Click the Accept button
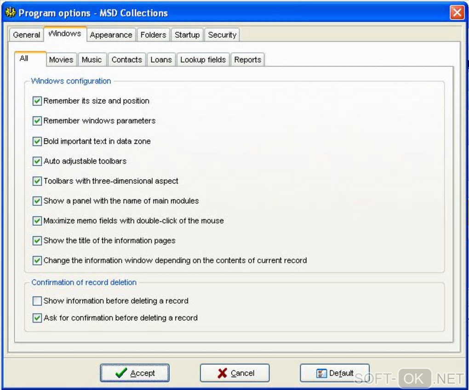Screen dimensions: 469x390 (135, 373)
